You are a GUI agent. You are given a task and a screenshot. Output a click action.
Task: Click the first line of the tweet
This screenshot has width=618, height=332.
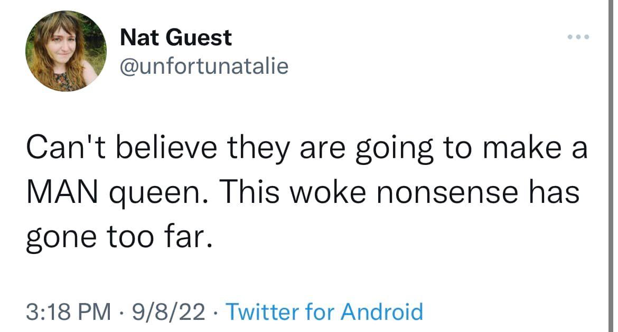pos(306,147)
